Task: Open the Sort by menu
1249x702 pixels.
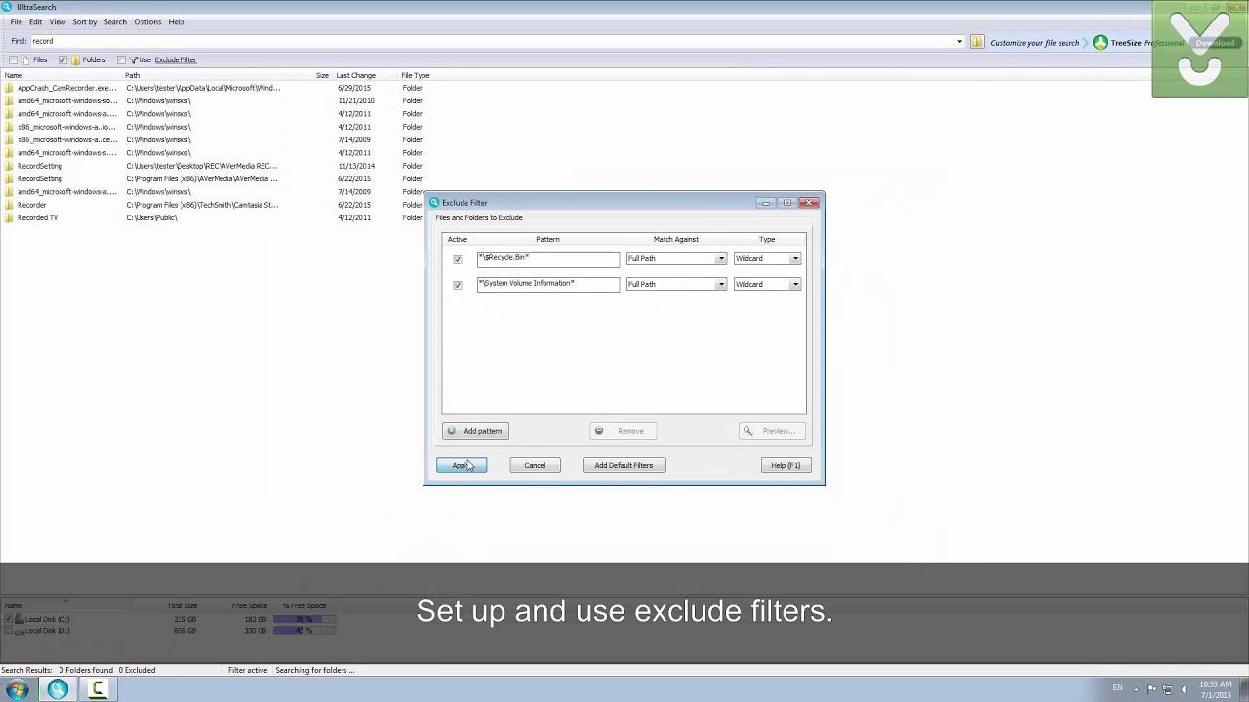Action: (x=85, y=22)
